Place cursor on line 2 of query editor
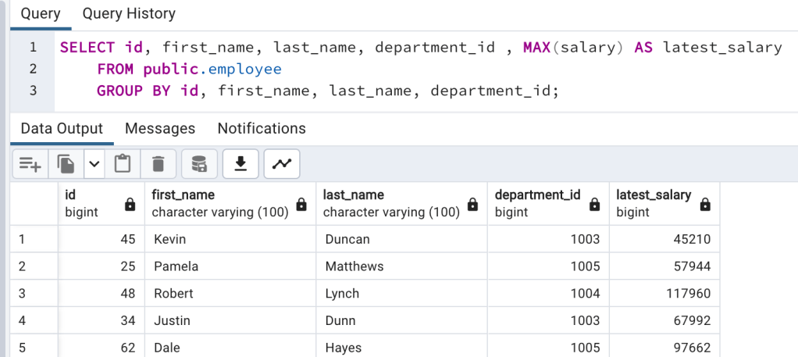 [189, 70]
